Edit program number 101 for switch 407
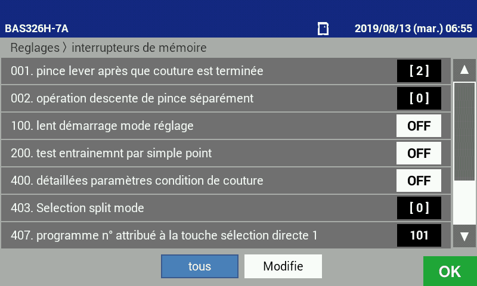477x286 pixels. 419,235
